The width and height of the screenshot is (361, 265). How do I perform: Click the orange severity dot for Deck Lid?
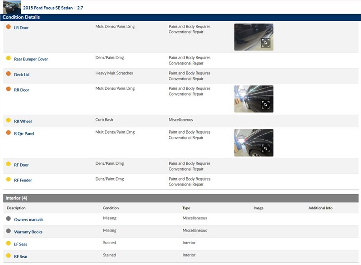pos(9,74)
